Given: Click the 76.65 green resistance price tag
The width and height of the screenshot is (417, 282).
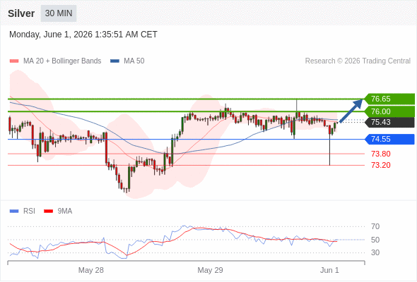Looking at the screenshot, I should tap(389, 99).
